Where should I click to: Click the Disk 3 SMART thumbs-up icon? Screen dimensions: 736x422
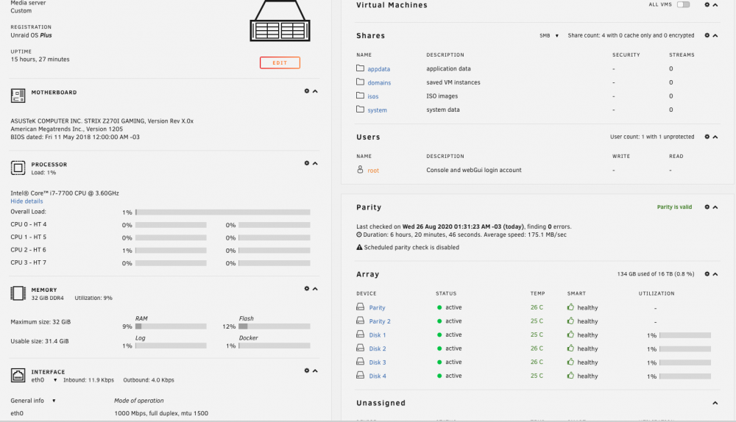click(570, 362)
